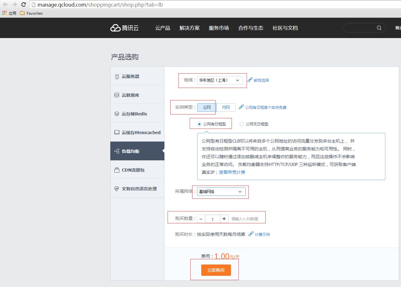
Task: Select the 公网有日租型 radio button
Action: click(199, 124)
